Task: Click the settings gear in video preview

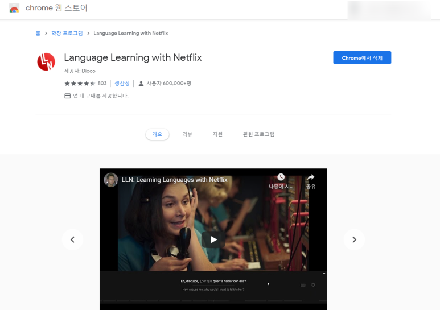Action: 313,285
